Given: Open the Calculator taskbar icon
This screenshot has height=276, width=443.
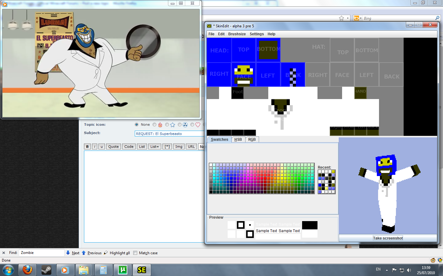Looking at the screenshot, I should (x=103, y=270).
